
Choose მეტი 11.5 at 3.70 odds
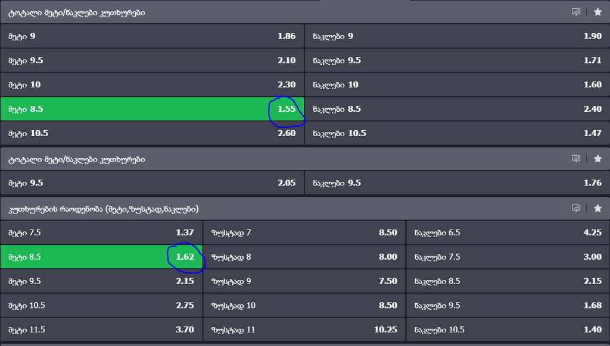click(x=101, y=329)
